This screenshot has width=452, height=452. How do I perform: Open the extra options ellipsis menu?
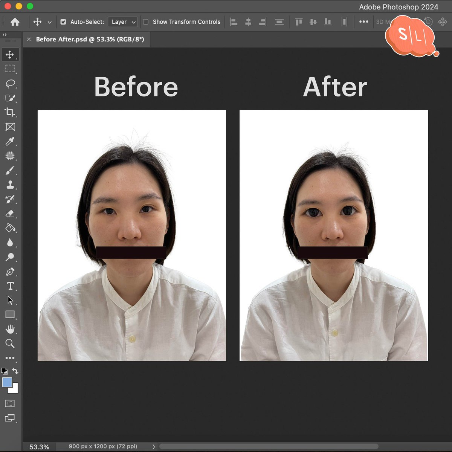click(x=363, y=22)
